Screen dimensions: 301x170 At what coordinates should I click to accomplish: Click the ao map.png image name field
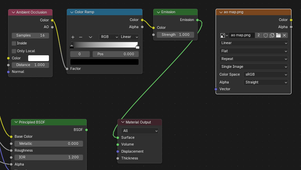point(242,35)
